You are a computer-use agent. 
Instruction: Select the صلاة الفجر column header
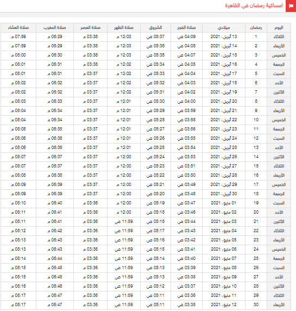pos(186,28)
